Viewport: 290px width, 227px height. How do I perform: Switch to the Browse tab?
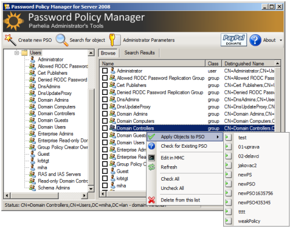click(108, 53)
